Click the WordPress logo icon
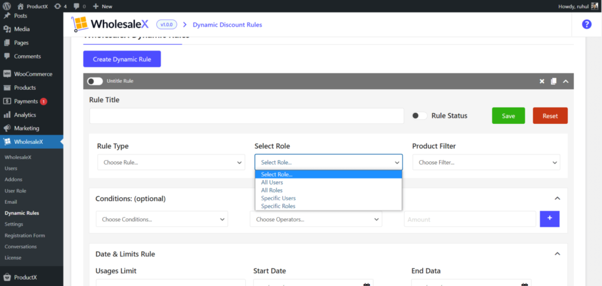 click(x=7, y=6)
